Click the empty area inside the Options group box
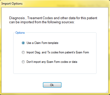110x95 pixels. coord(55,69)
